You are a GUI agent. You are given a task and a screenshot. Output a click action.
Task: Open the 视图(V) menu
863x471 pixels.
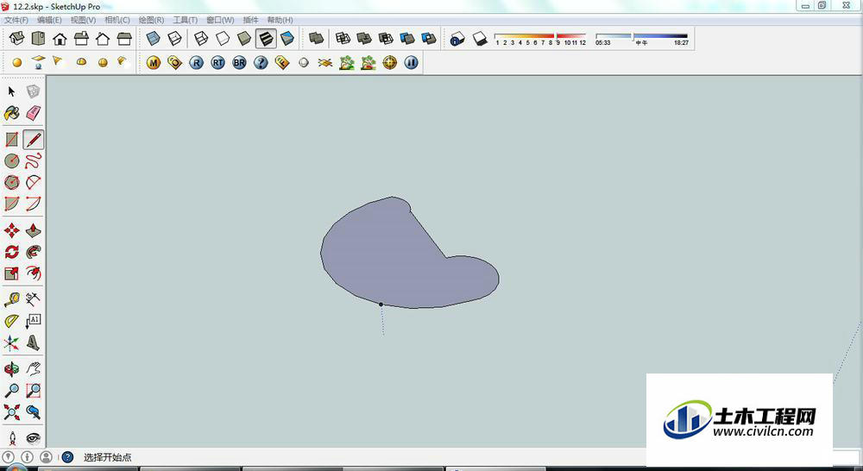click(83, 20)
